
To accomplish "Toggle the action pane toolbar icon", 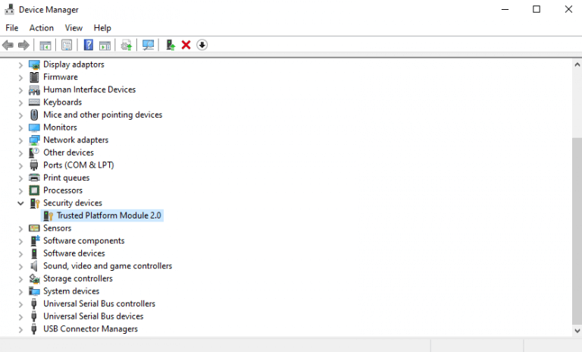I will pyautogui.click(x=105, y=46).
